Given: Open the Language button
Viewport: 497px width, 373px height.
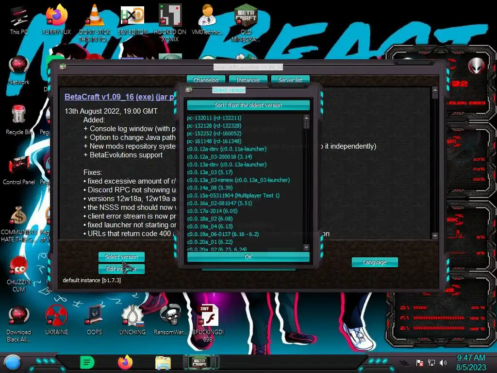Looking at the screenshot, I should tap(375, 262).
